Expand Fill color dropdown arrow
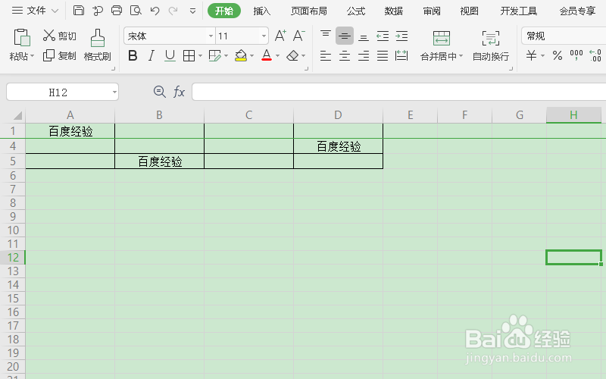 tap(252, 56)
